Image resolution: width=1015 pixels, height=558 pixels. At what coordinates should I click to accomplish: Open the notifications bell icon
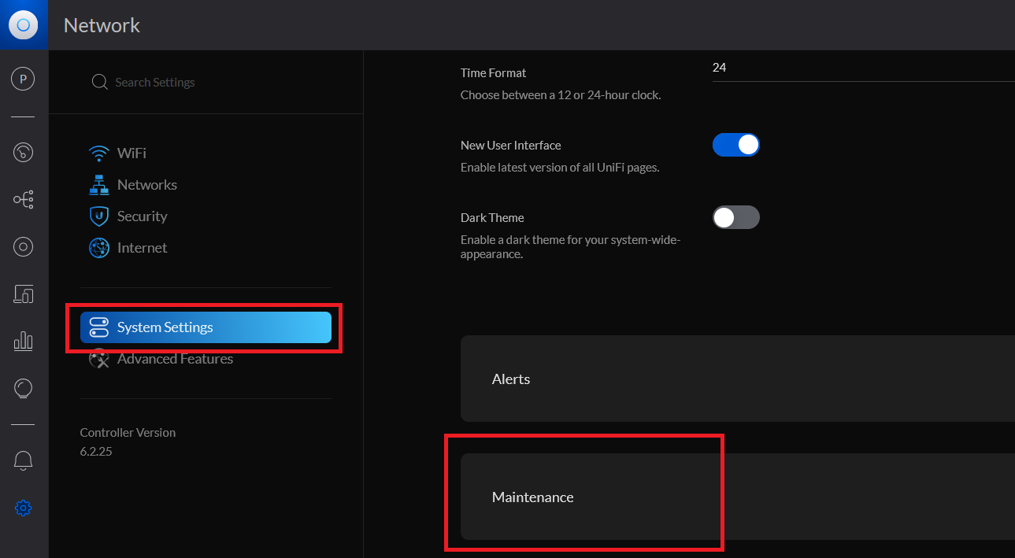tap(23, 460)
